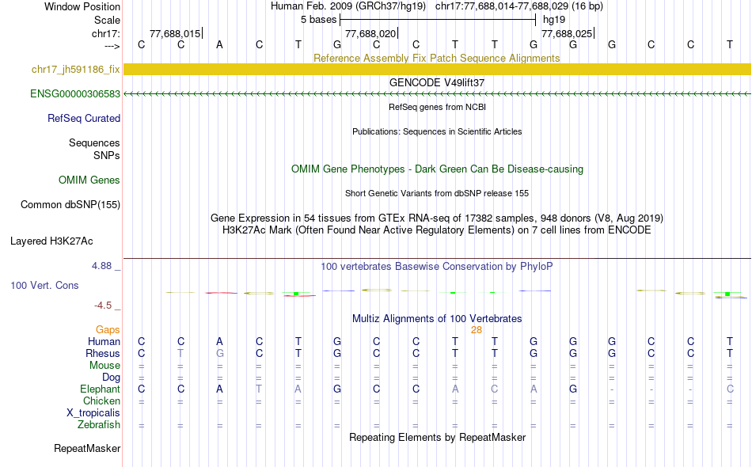Click the base A in the reference sequence row

219,45
